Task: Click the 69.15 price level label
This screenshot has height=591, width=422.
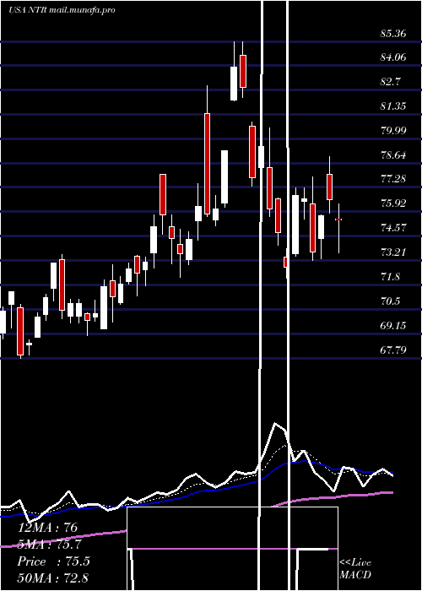Action: click(393, 325)
